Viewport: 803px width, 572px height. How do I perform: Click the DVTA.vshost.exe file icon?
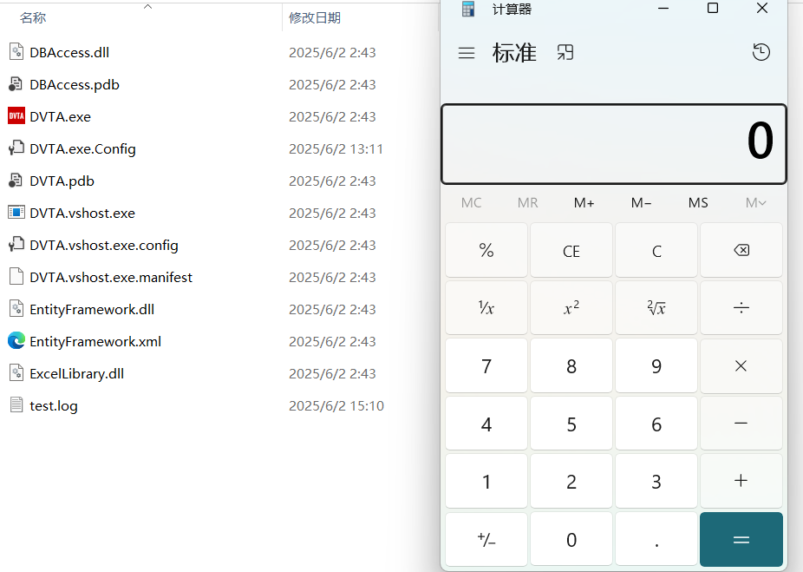pyautogui.click(x=16, y=213)
